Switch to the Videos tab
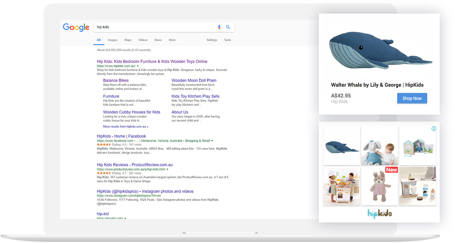 click(x=143, y=40)
